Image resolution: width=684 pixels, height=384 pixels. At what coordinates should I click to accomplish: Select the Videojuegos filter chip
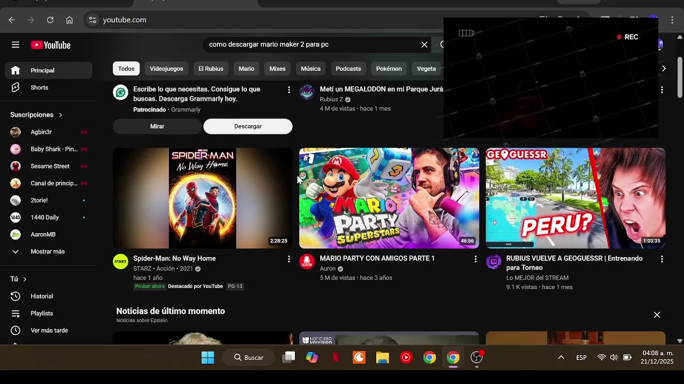coord(166,68)
